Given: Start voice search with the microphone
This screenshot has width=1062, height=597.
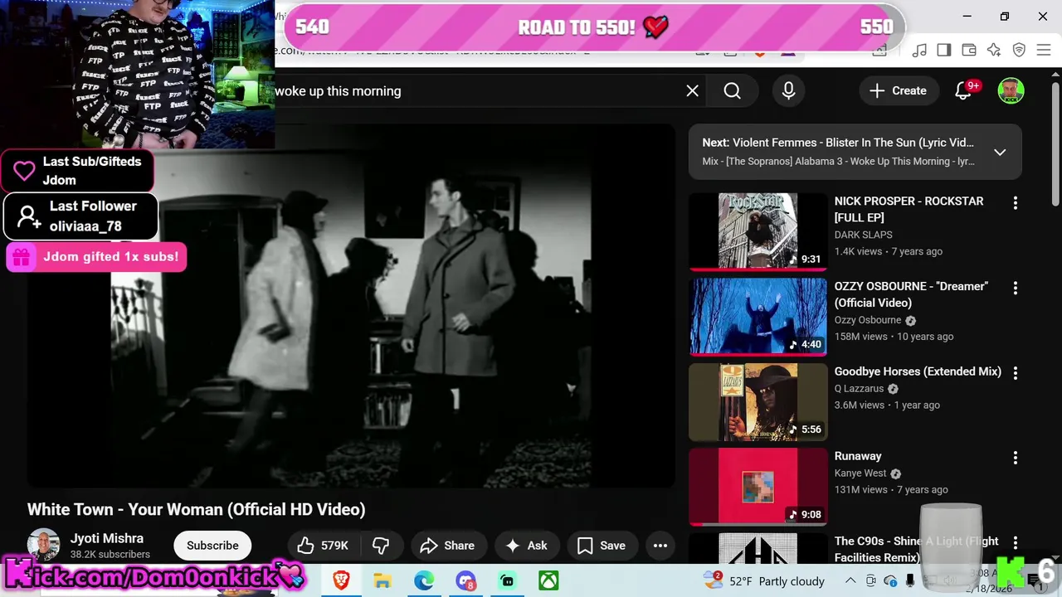Looking at the screenshot, I should [x=789, y=91].
